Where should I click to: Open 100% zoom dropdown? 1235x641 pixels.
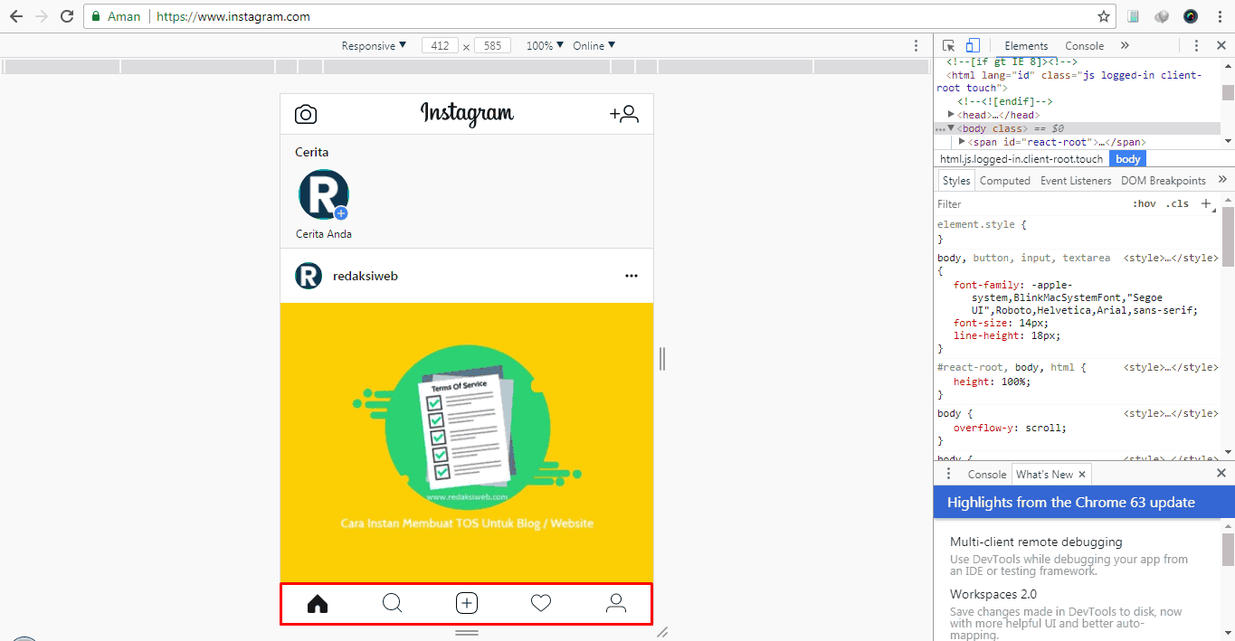[545, 45]
